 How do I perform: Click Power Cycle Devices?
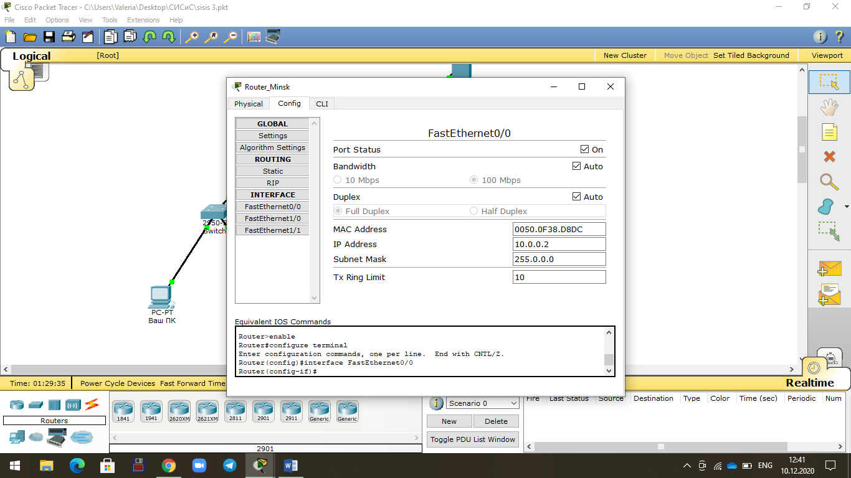coord(118,383)
